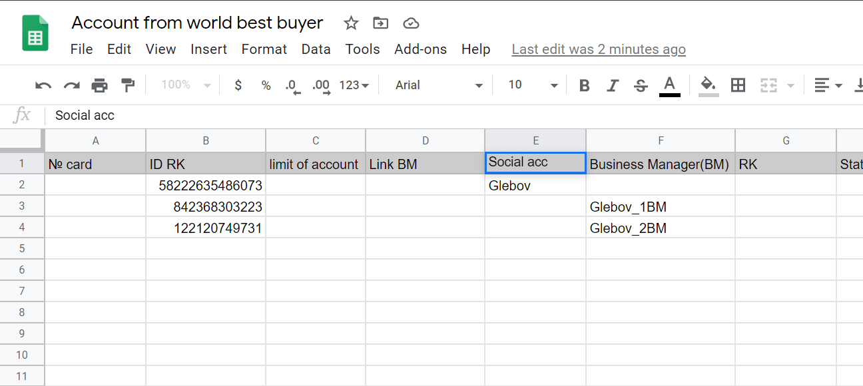
Task: Open the Add-ons menu
Action: pos(420,49)
